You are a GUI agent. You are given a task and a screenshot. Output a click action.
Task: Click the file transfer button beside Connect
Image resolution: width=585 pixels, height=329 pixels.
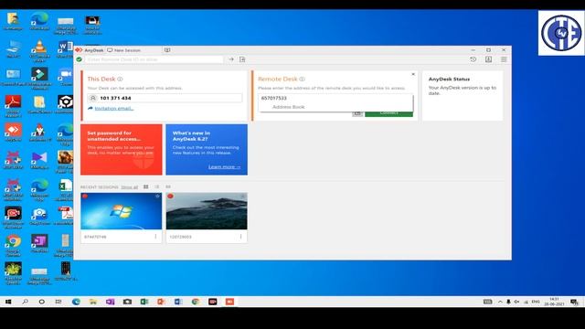coord(357,113)
